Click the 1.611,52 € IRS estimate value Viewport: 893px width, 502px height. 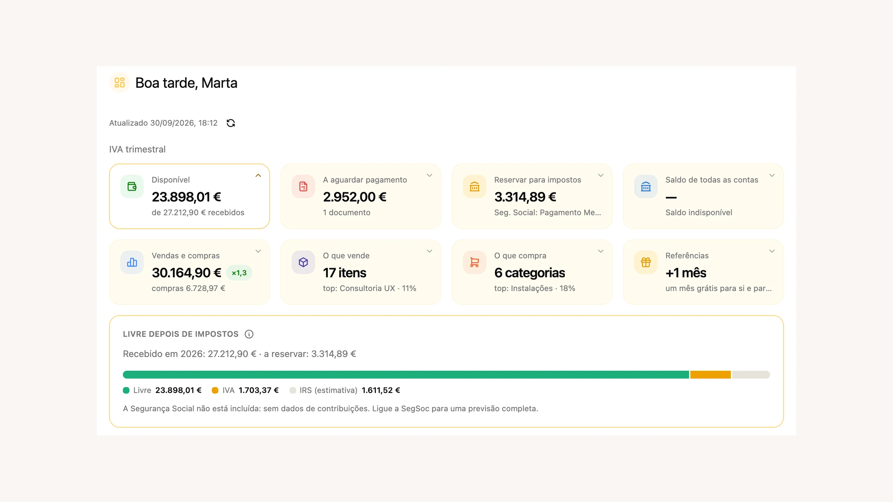click(x=381, y=390)
